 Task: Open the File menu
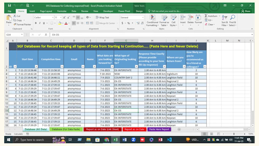(10, 11)
